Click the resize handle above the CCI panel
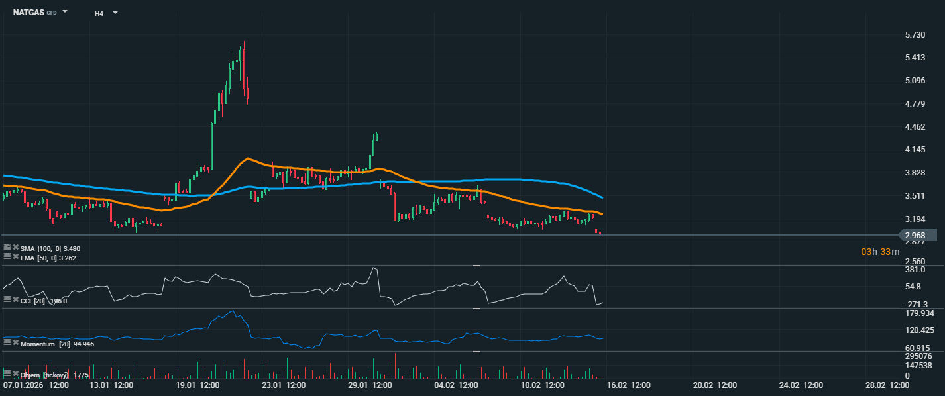Viewport: 945px width, 396px height. pyautogui.click(x=476, y=265)
